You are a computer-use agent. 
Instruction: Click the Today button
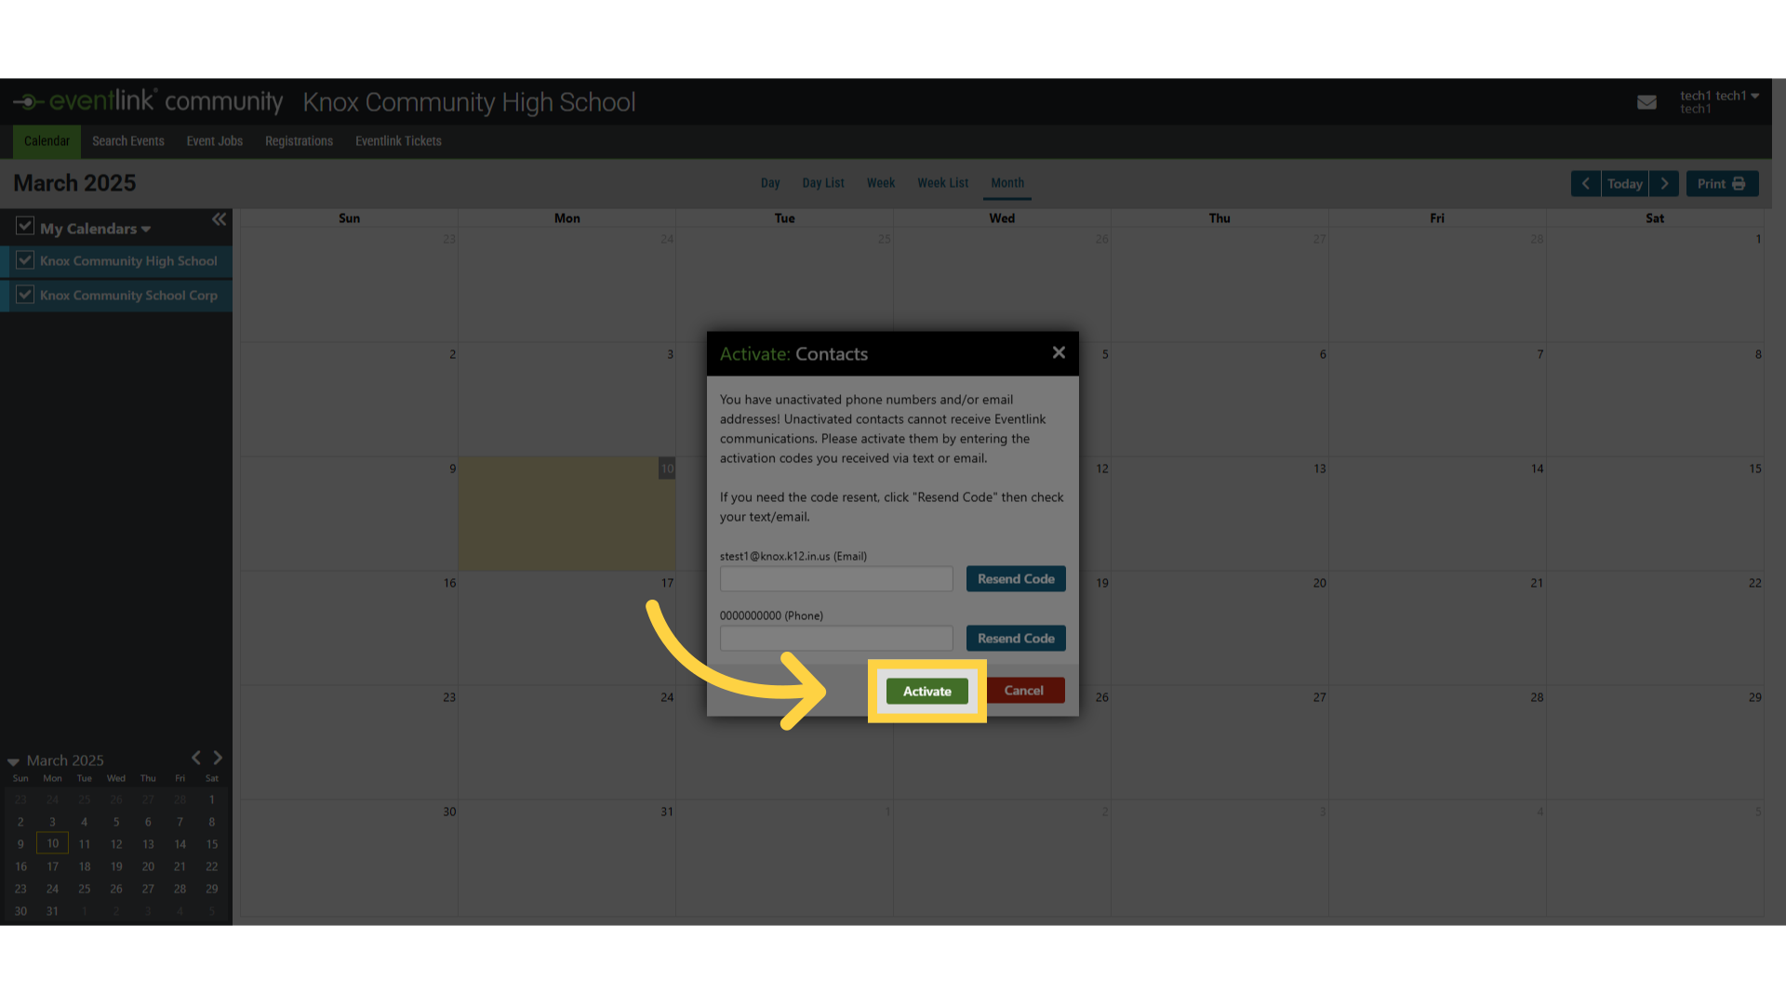click(1625, 183)
